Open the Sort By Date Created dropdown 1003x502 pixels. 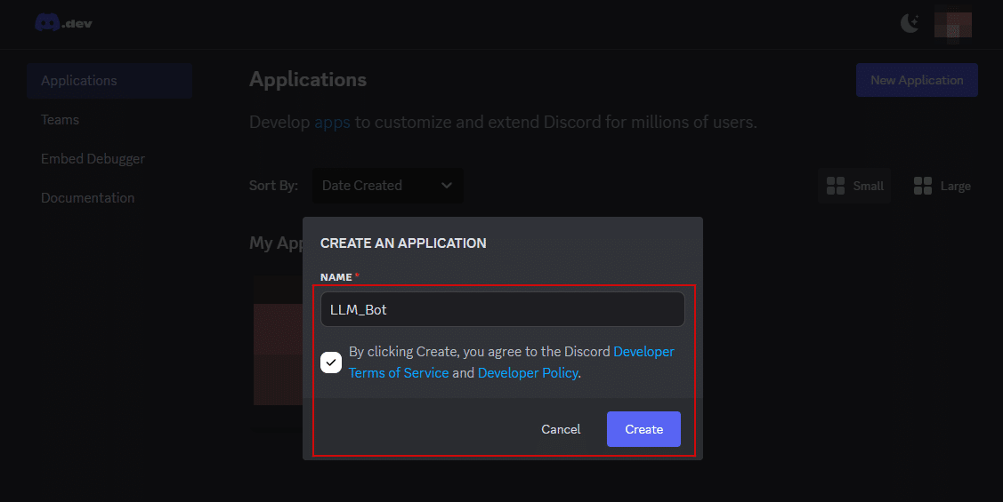pyautogui.click(x=387, y=186)
